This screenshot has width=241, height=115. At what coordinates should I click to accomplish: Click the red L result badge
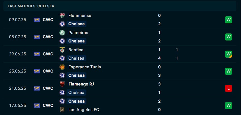pos(228,88)
